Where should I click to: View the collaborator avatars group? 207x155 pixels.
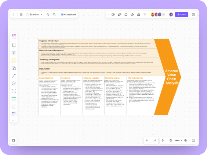click(x=158, y=15)
